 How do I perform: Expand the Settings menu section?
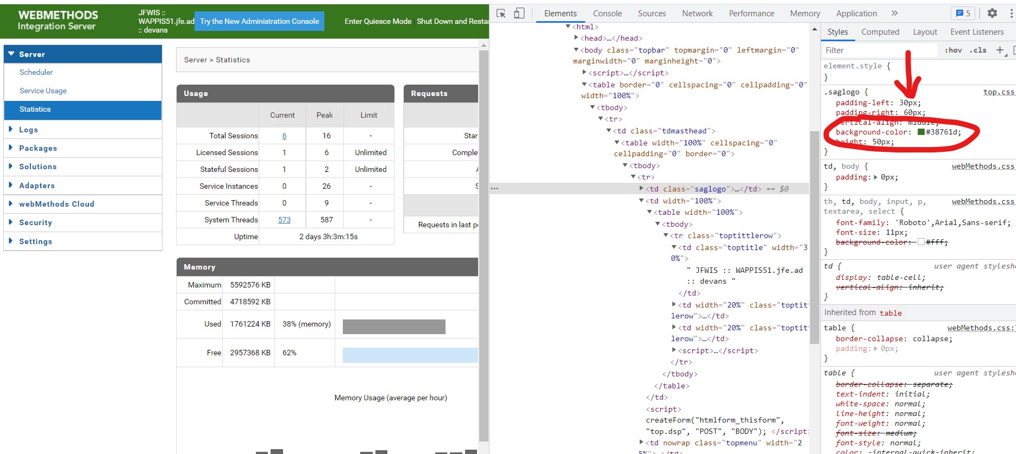coord(83,241)
